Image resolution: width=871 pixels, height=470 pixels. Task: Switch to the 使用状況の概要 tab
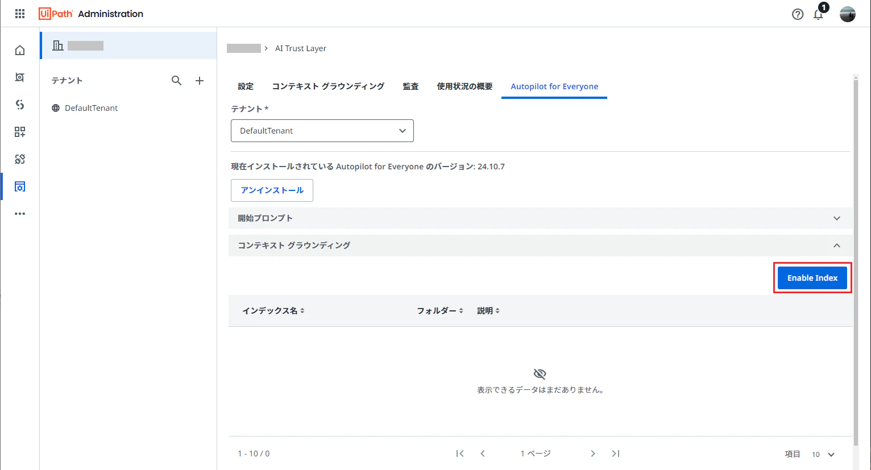click(x=464, y=86)
